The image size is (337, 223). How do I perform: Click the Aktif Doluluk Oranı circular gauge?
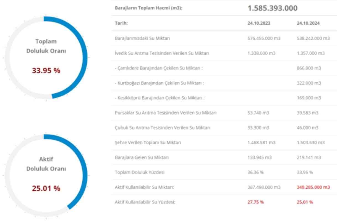[46, 175]
